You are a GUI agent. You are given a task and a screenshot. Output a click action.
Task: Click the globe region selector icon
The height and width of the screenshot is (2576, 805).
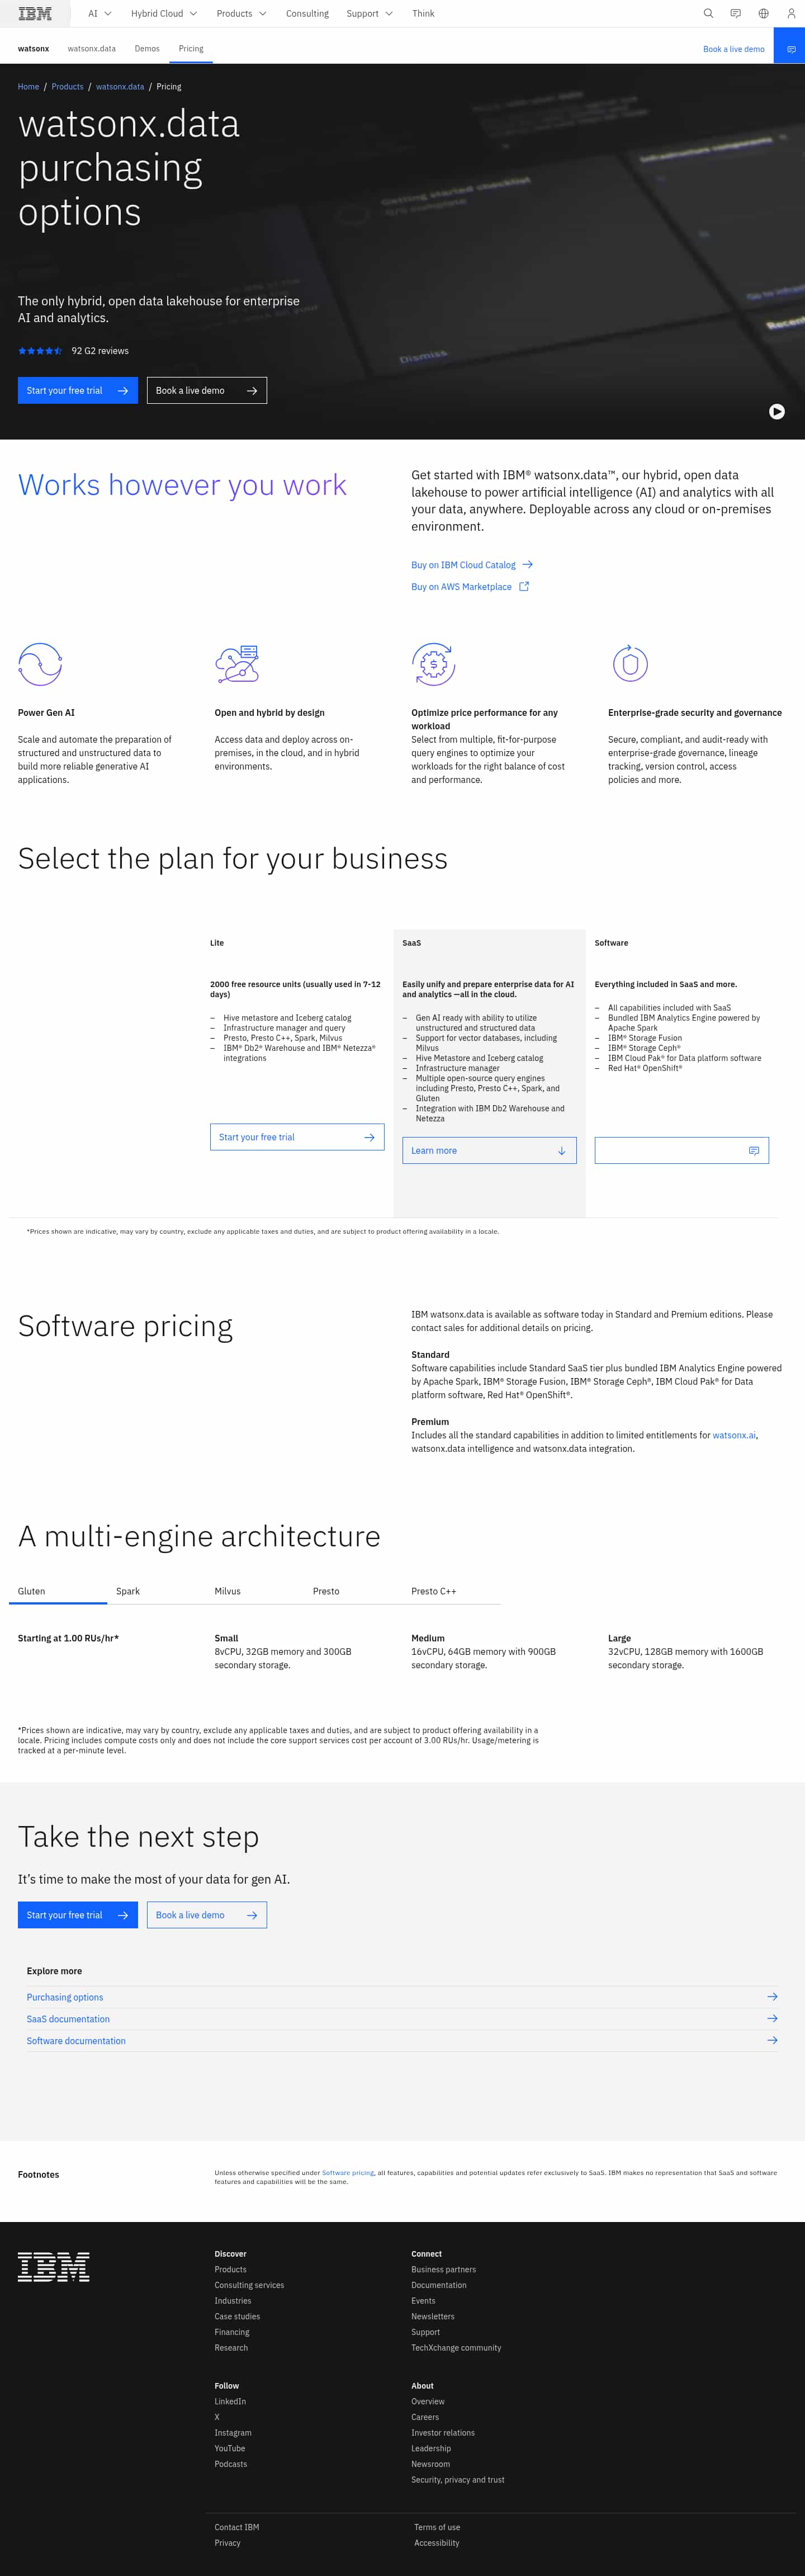[x=763, y=14]
